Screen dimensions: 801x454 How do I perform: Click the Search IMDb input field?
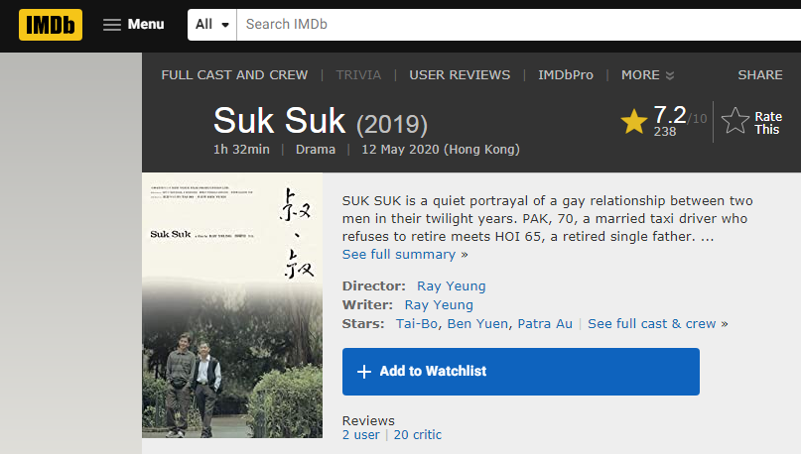(516, 24)
